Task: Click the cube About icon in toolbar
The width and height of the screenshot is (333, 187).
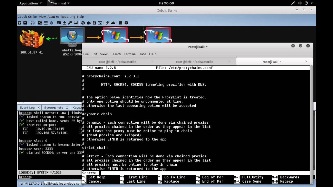Action: [126, 23]
